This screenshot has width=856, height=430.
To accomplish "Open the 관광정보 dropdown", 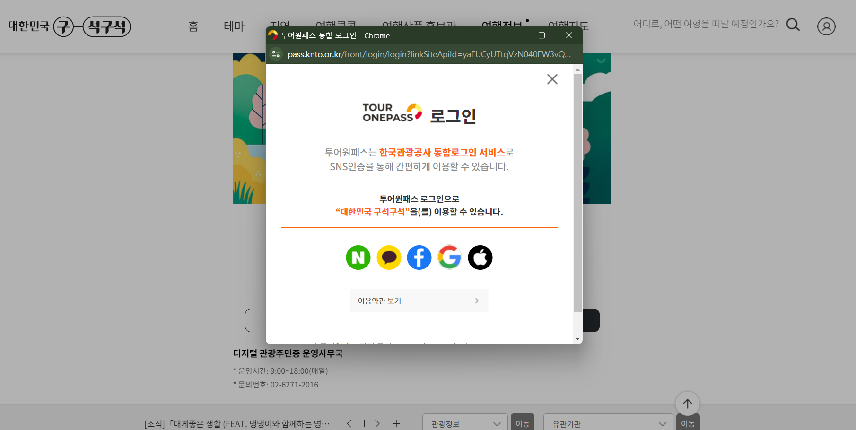I will click(465, 423).
